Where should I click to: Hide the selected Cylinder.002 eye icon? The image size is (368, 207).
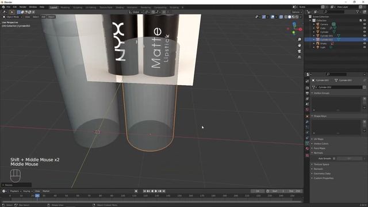(x=365, y=40)
